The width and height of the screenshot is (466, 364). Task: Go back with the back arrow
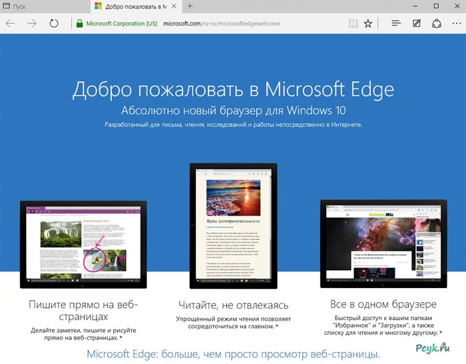(x=10, y=23)
